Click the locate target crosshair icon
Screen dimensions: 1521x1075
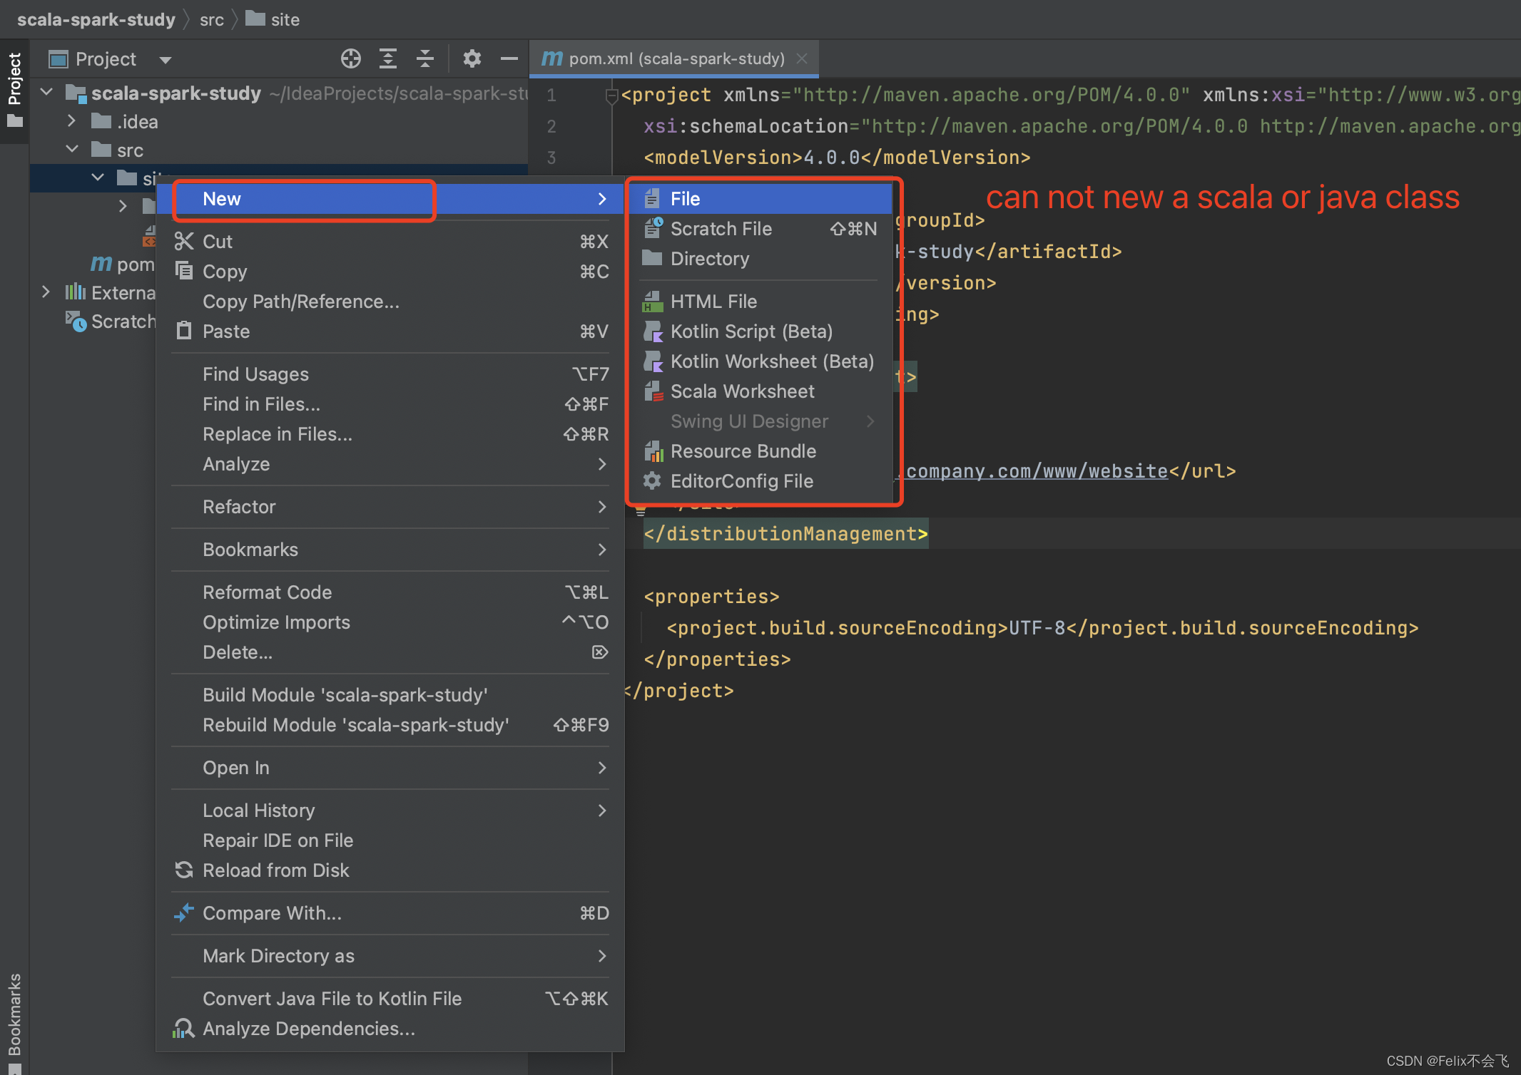point(350,58)
